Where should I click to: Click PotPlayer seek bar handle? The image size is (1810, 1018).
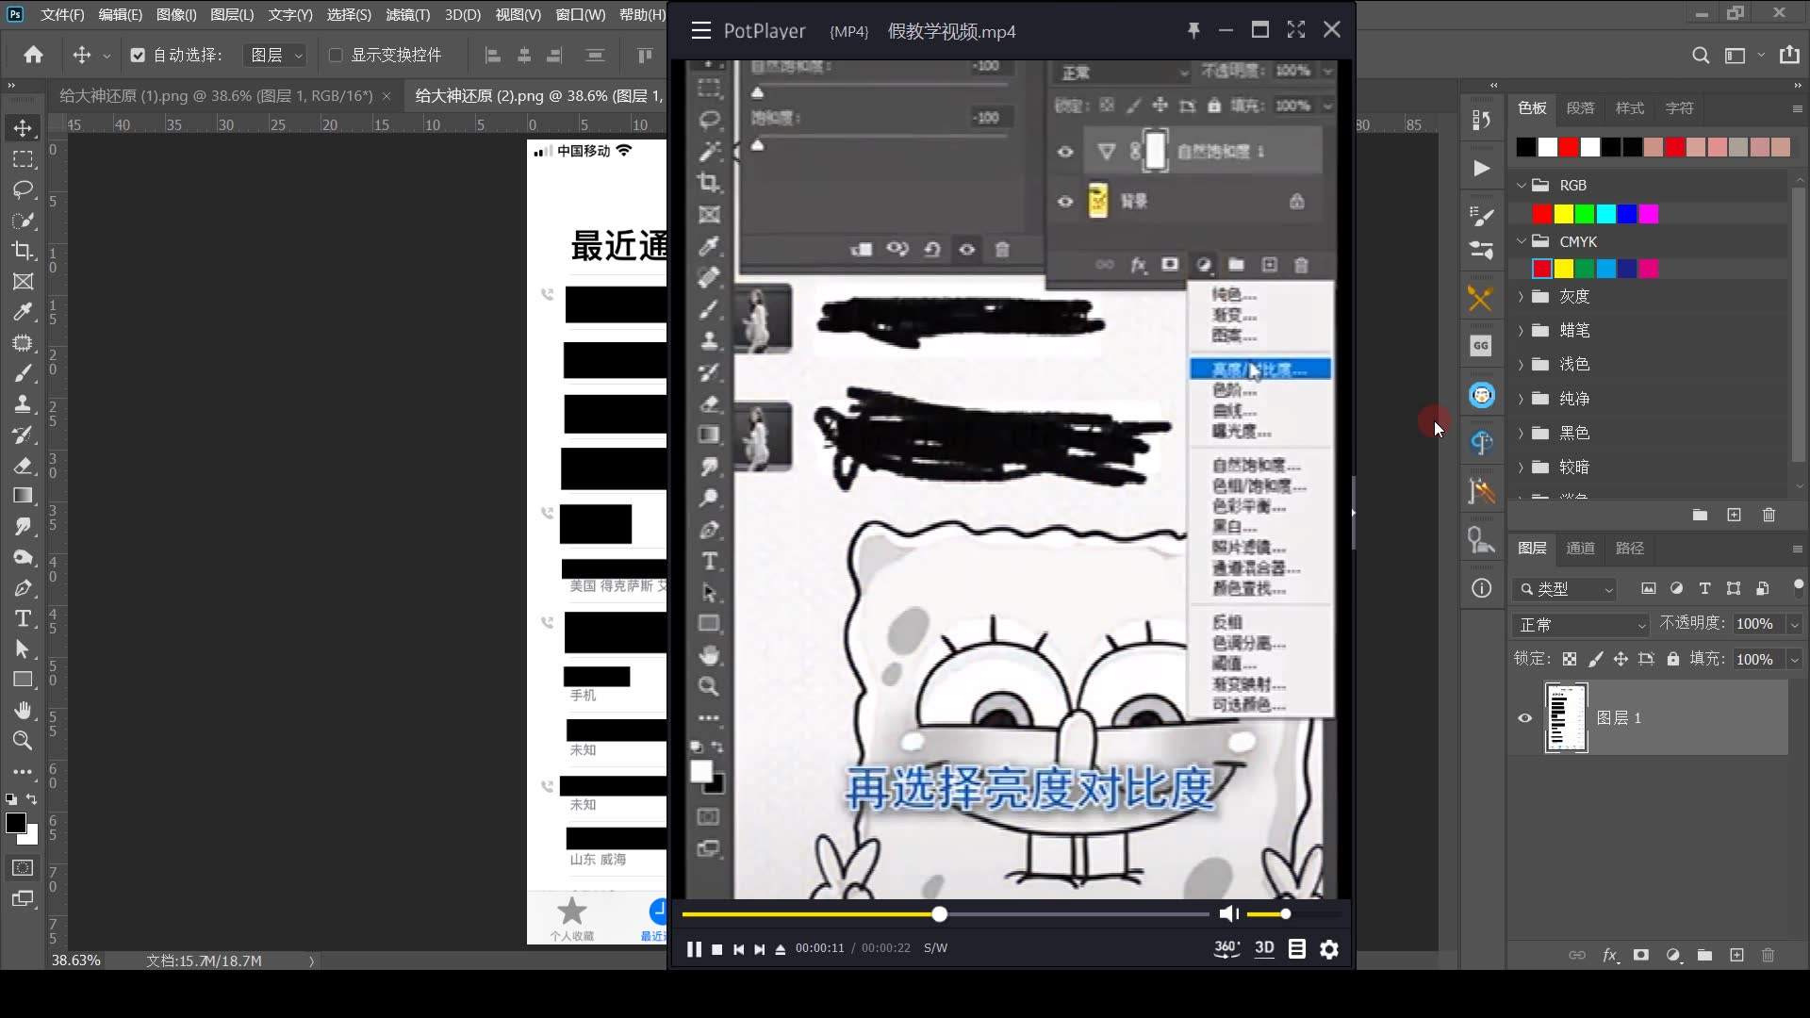point(939,914)
